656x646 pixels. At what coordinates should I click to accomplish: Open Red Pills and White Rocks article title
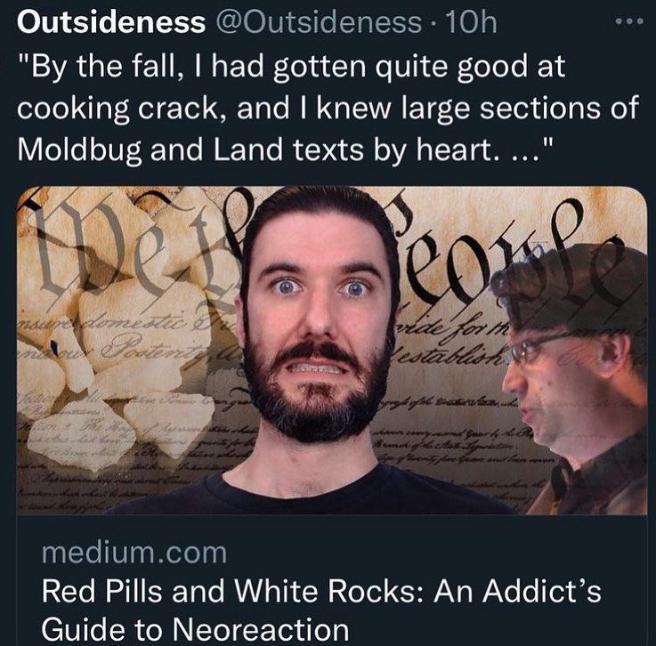pos(321,610)
